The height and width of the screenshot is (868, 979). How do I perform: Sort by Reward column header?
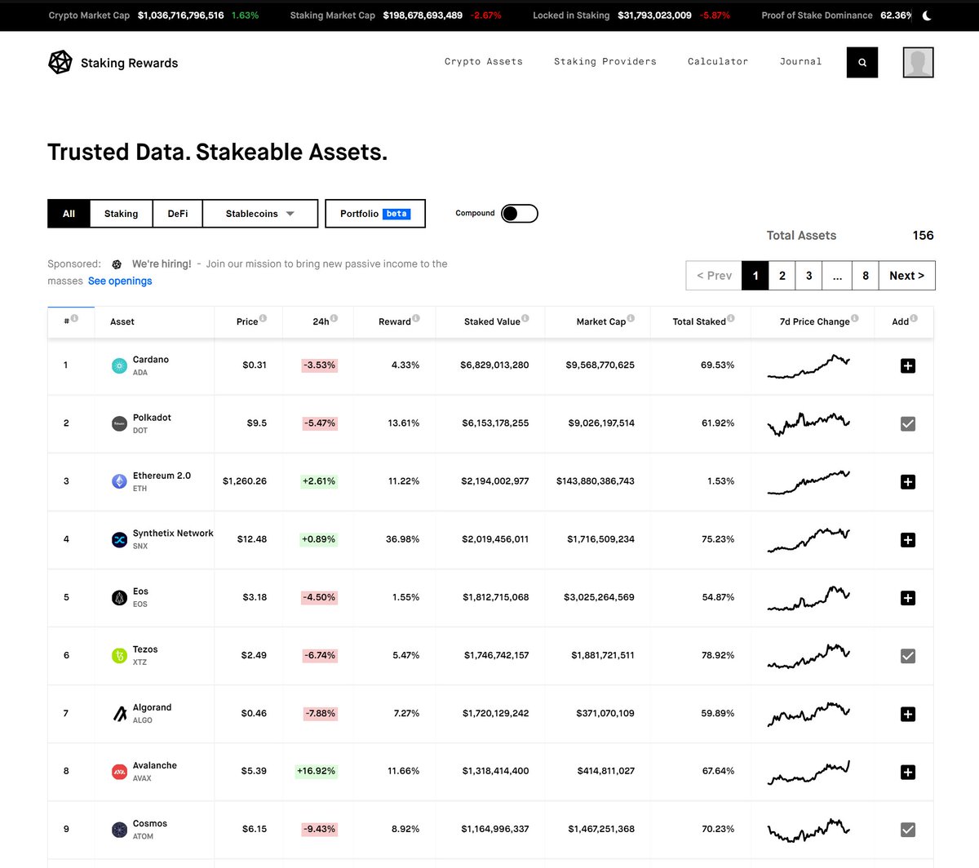point(395,321)
